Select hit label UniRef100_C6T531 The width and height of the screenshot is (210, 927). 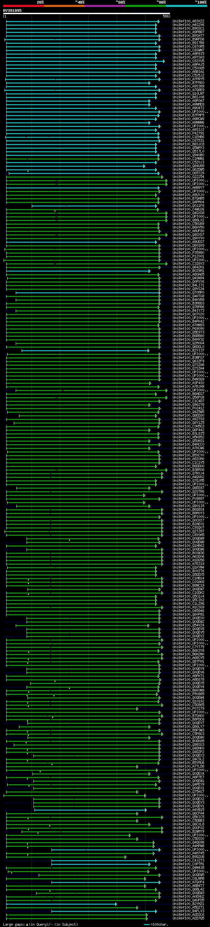(x=188, y=141)
